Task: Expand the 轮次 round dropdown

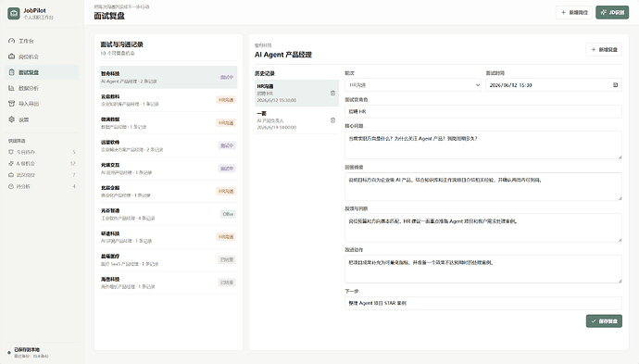Action: [413, 85]
